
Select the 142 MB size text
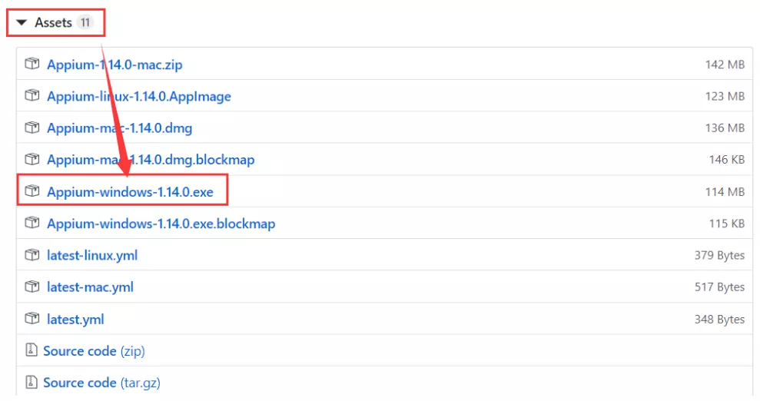(x=725, y=65)
